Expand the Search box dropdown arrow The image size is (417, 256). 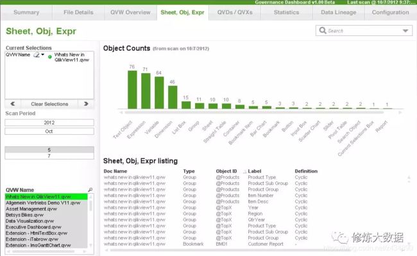click(405, 31)
